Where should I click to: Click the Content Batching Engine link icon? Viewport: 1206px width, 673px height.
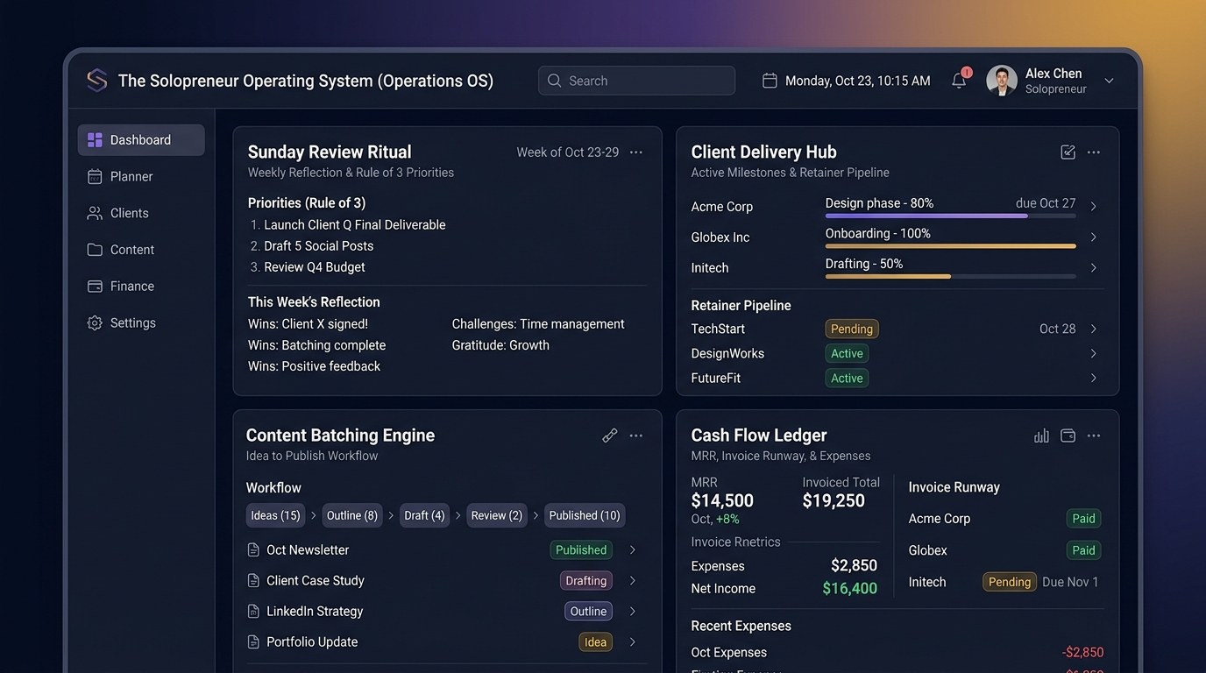[x=610, y=436]
